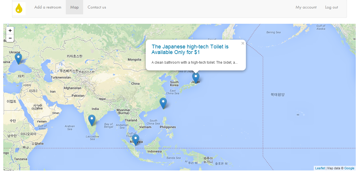Click the popup description about the clean bathroom
This screenshot has height=174, width=364.
[x=194, y=62]
